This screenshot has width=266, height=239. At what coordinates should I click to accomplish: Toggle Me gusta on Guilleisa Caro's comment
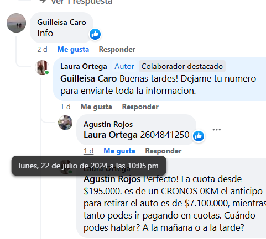tap(73, 49)
